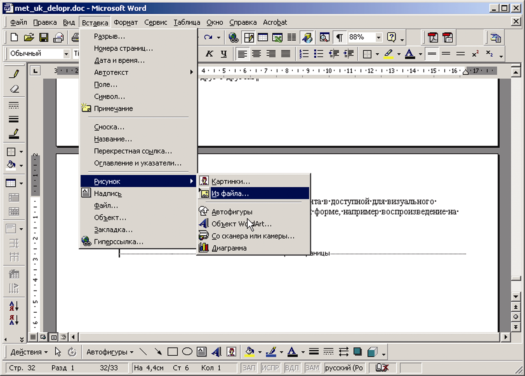Toggle show paragraph marks button
The width and height of the screenshot is (525, 376).
pos(339,37)
